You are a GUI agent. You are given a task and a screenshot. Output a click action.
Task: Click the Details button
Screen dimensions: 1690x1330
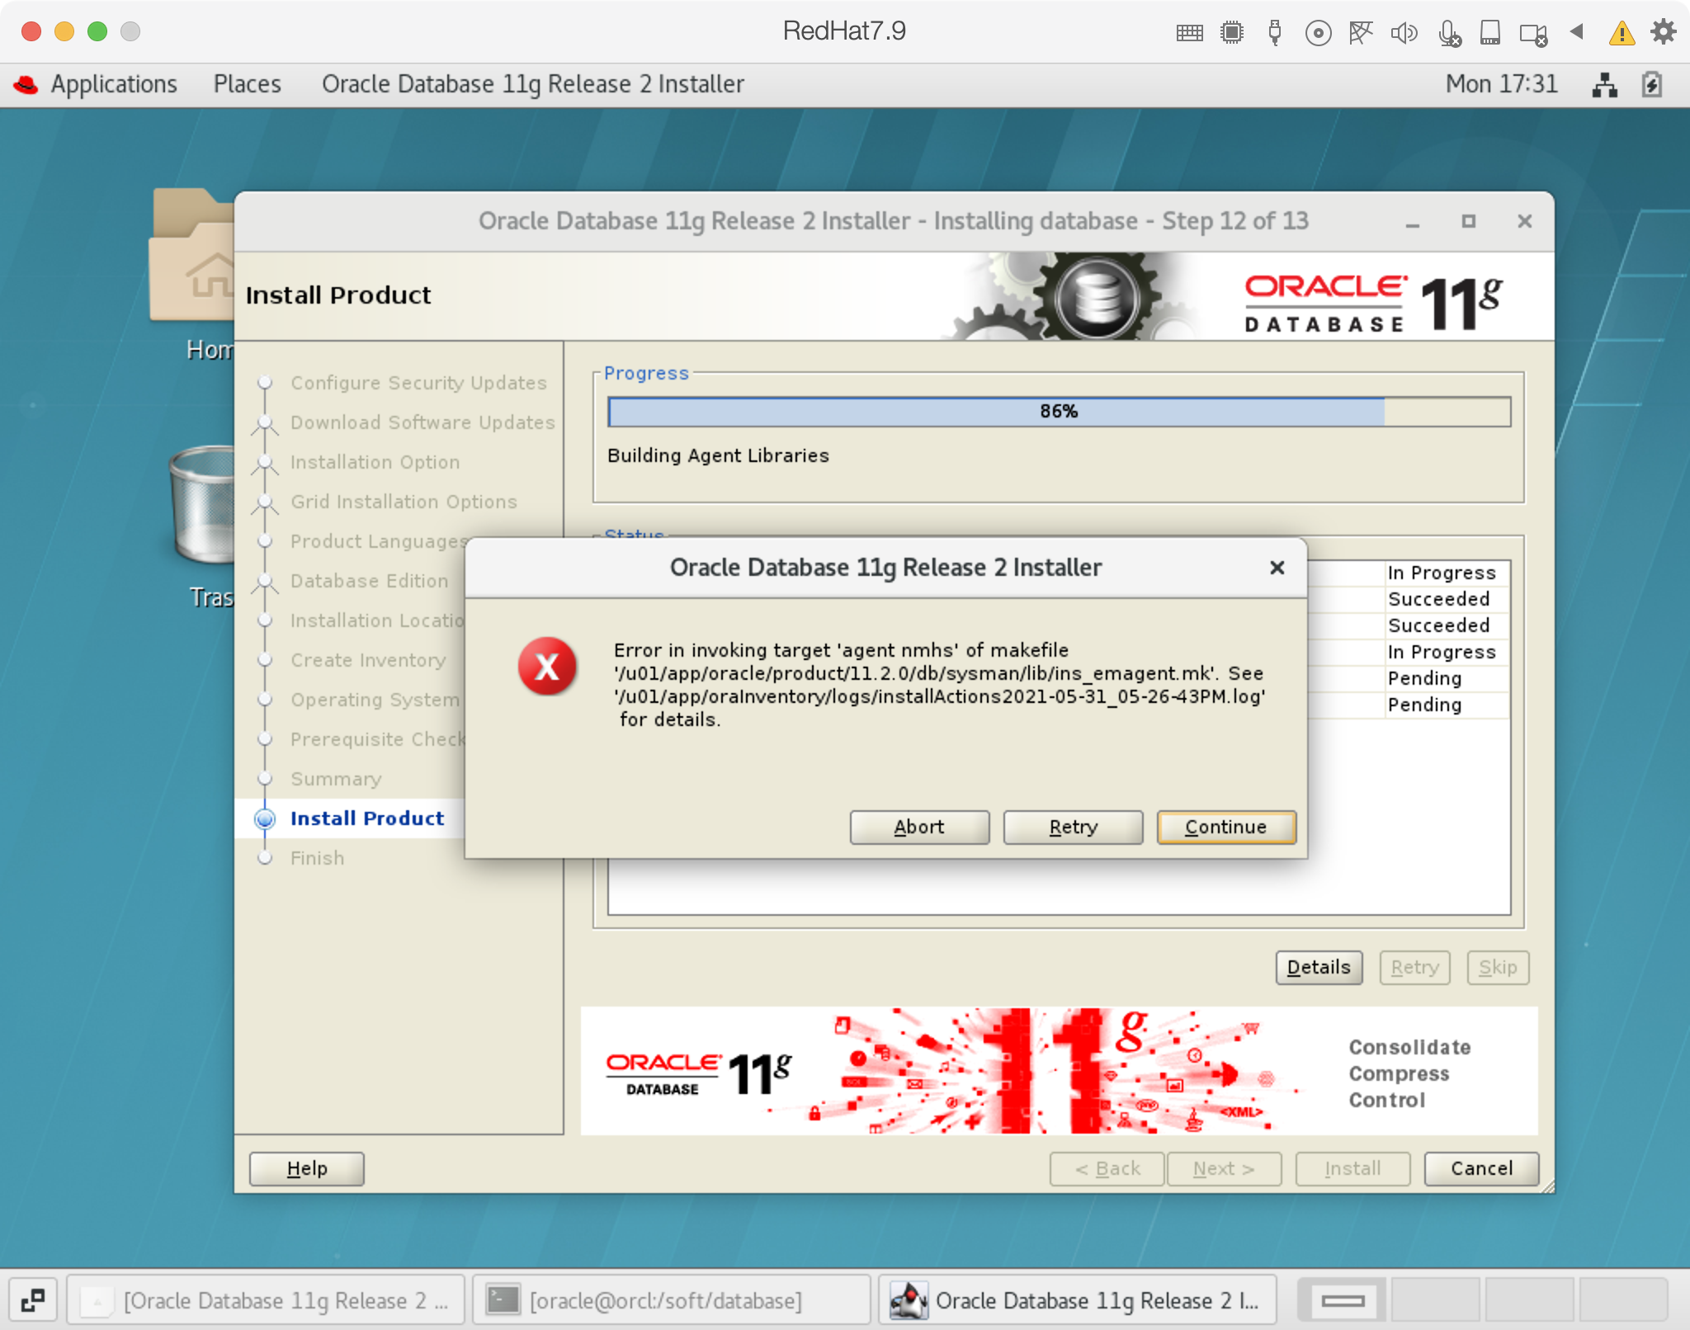1318,967
